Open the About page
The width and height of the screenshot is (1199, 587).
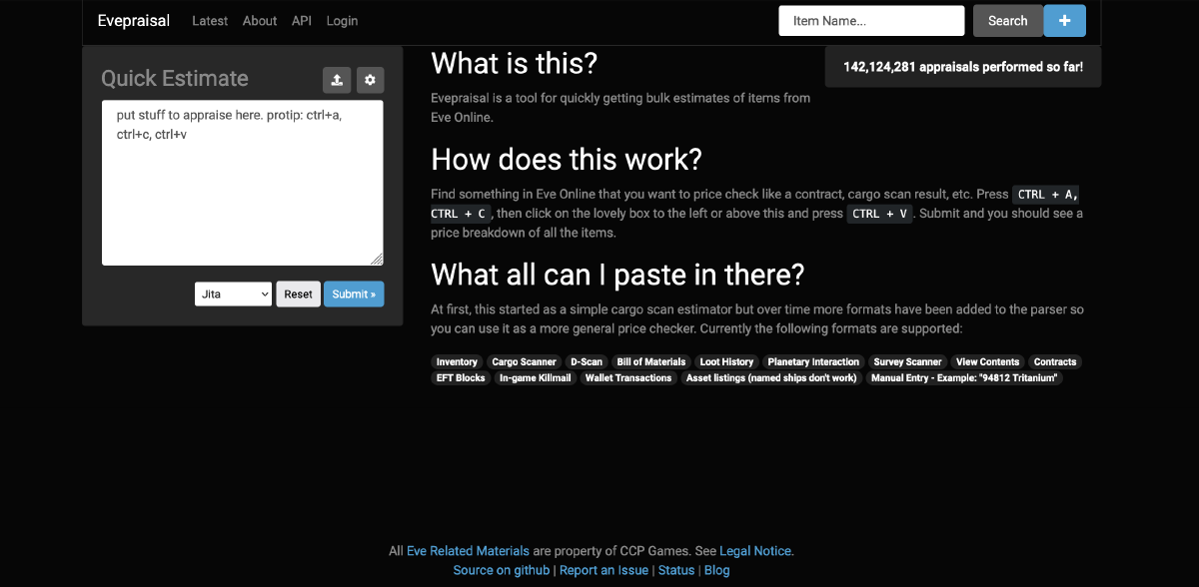(x=260, y=20)
